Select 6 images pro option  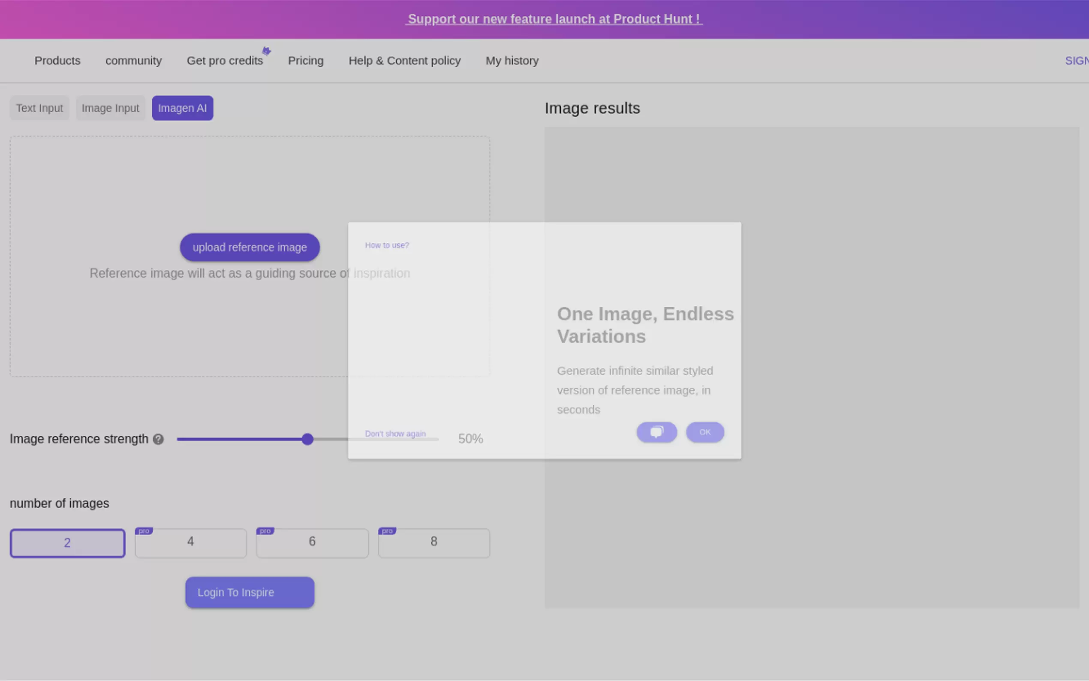click(x=312, y=543)
